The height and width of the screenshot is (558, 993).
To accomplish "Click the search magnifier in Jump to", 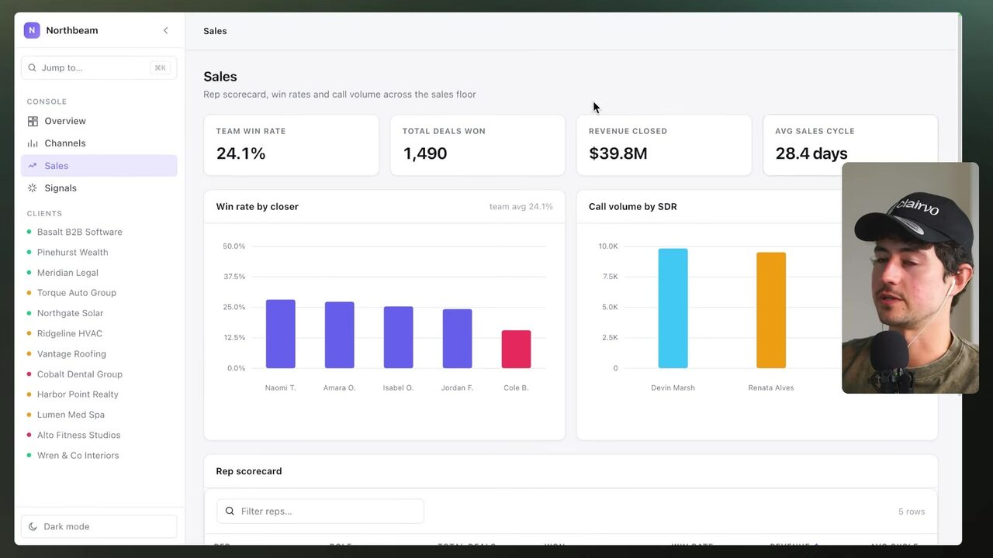I will click(33, 67).
